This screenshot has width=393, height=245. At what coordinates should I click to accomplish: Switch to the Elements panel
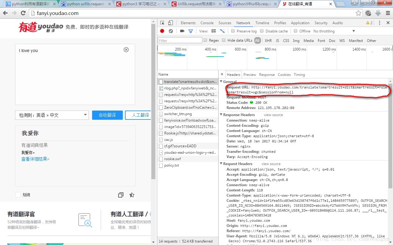[x=188, y=23]
